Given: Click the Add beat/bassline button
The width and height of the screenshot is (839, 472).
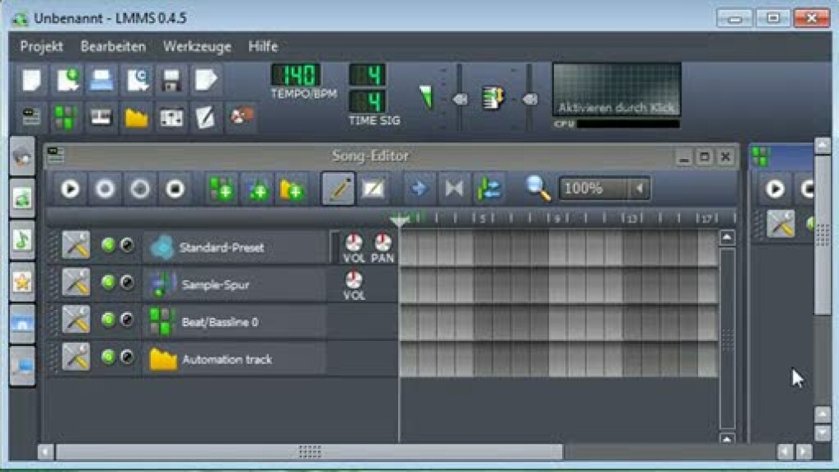Looking at the screenshot, I should click(221, 189).
